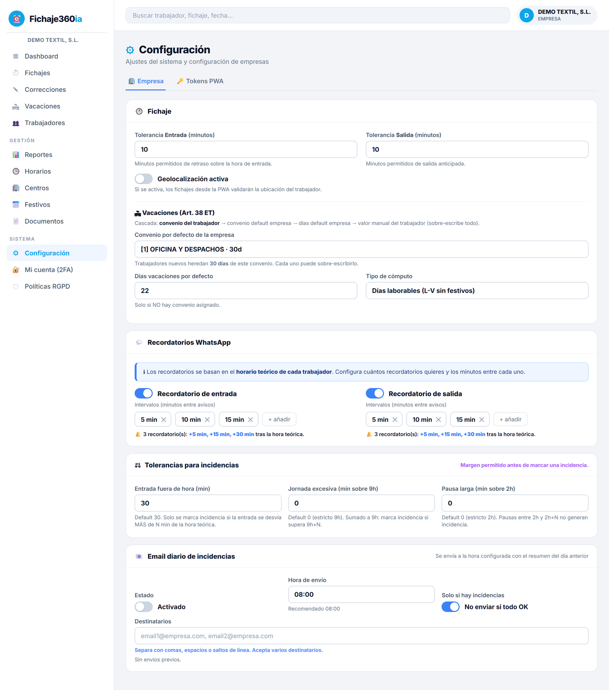Screen dimensions: 609x690
Task: Remove the 5 min entry reminder interval
Action: pos(164,420)
